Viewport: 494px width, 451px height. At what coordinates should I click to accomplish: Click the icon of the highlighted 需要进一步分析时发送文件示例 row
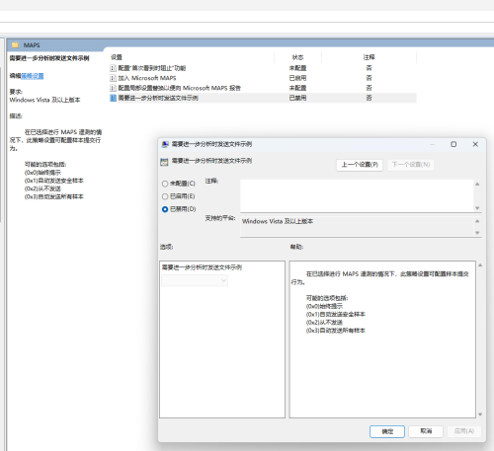(x=113, y=98)
